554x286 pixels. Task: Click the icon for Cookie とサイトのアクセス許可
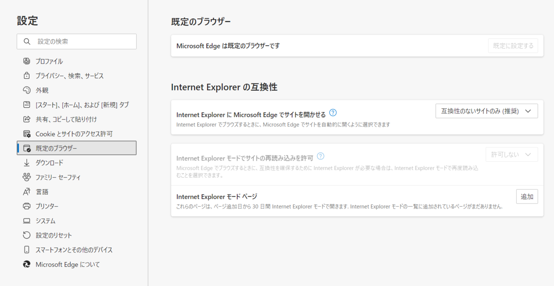(26, 134)
